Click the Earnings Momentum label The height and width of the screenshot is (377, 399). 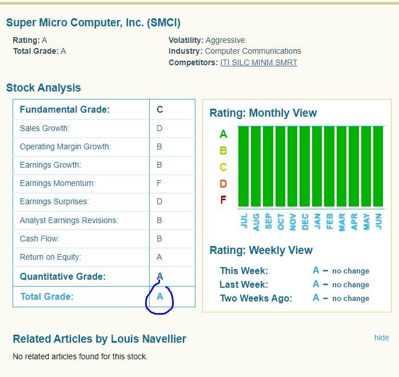point(57,183)
